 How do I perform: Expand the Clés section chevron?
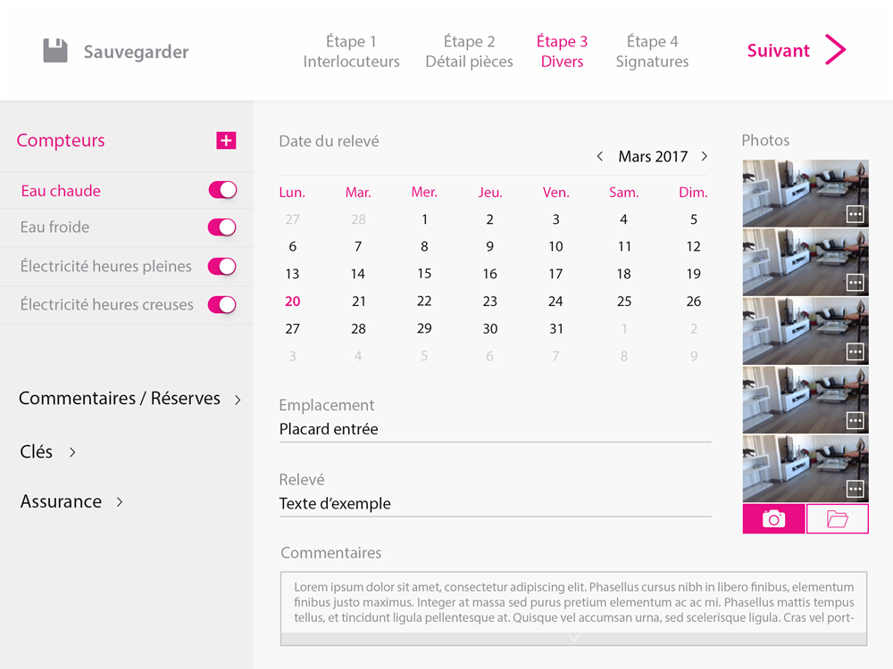[x=72, y=452]
